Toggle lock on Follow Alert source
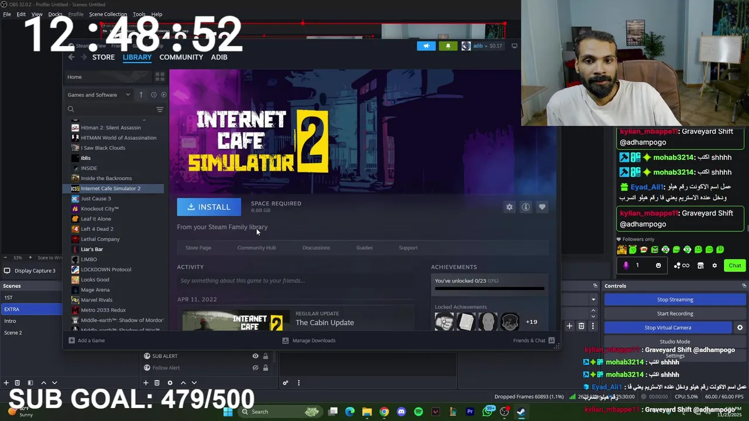This screenshot has width=749, height=421. pos(266,368)
